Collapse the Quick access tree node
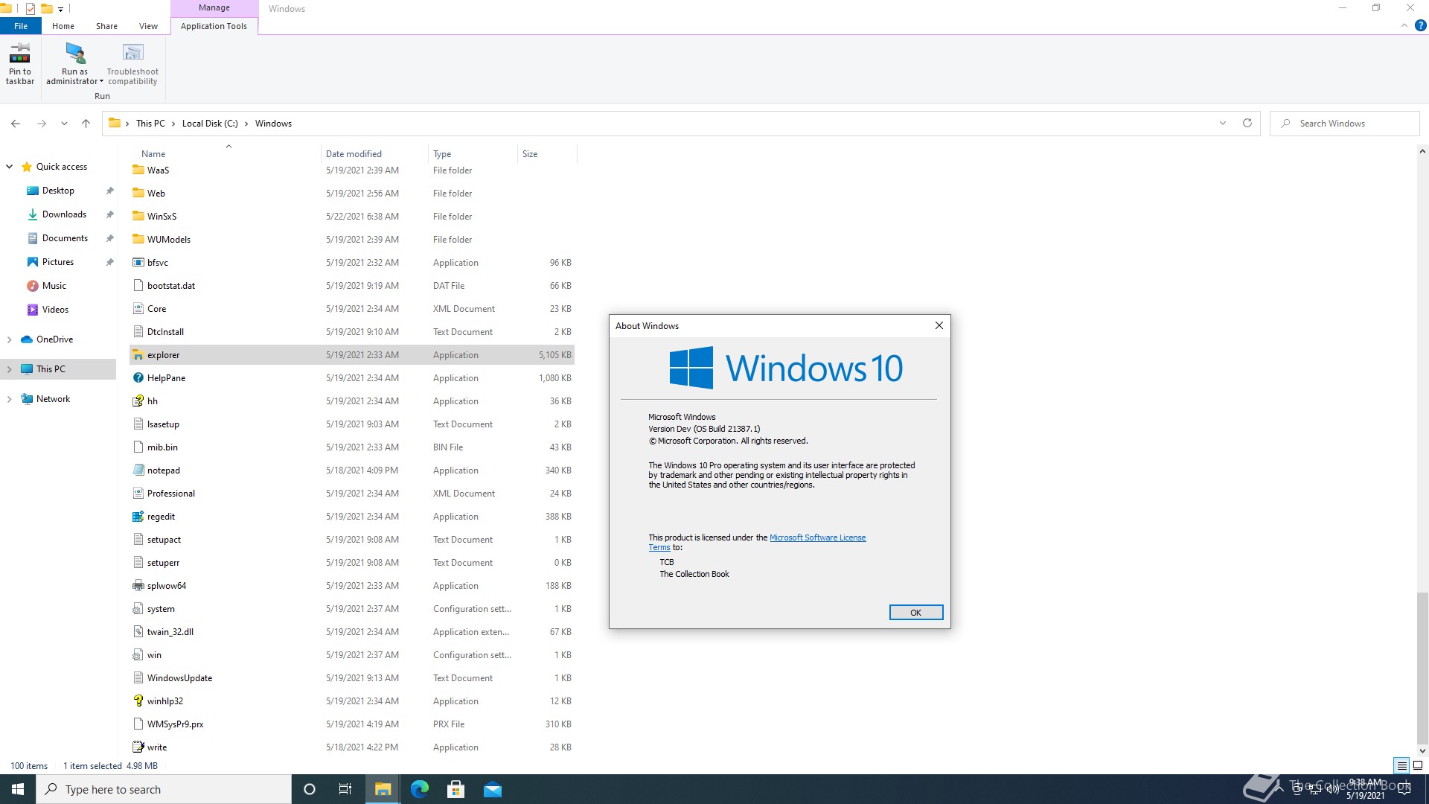This screenshot has height=804, width=1429. coord(10,167)
